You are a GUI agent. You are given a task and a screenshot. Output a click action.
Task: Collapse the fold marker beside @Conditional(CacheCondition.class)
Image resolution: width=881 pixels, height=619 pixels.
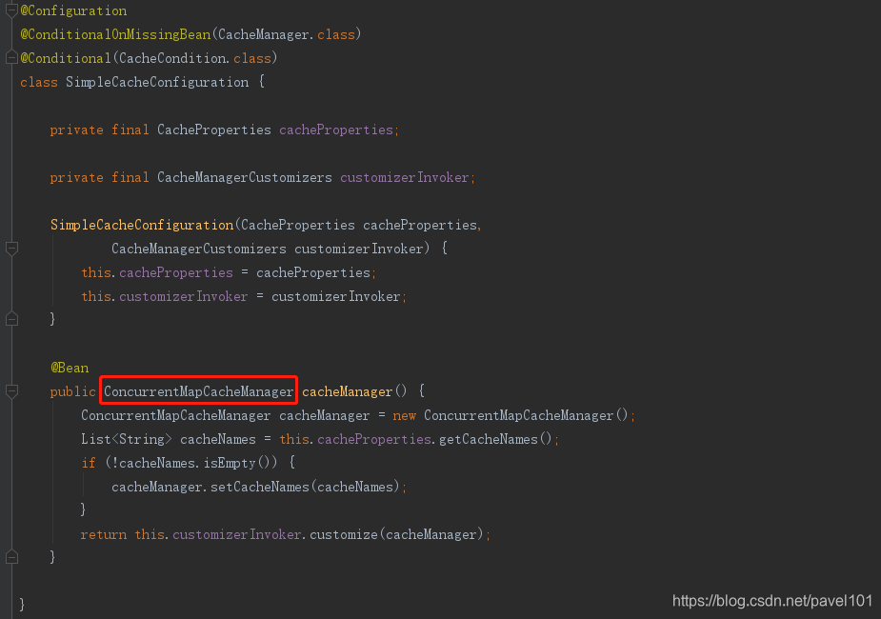click(11, 57)
